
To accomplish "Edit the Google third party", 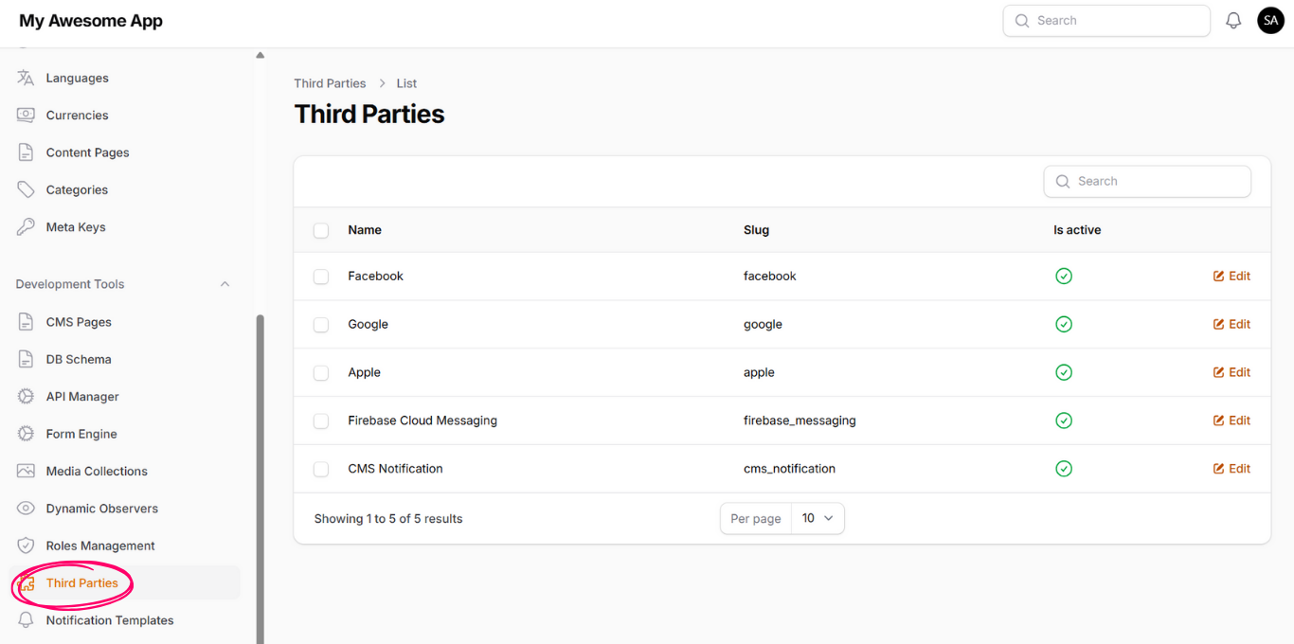I will click(x=1231, y=324).
